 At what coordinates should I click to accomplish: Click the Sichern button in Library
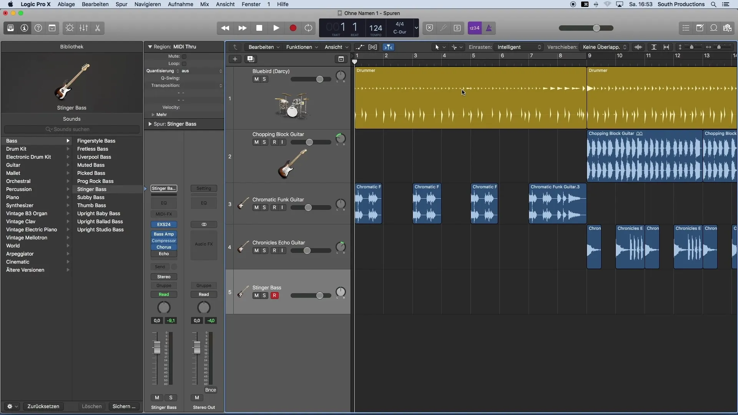click(124, 407)
